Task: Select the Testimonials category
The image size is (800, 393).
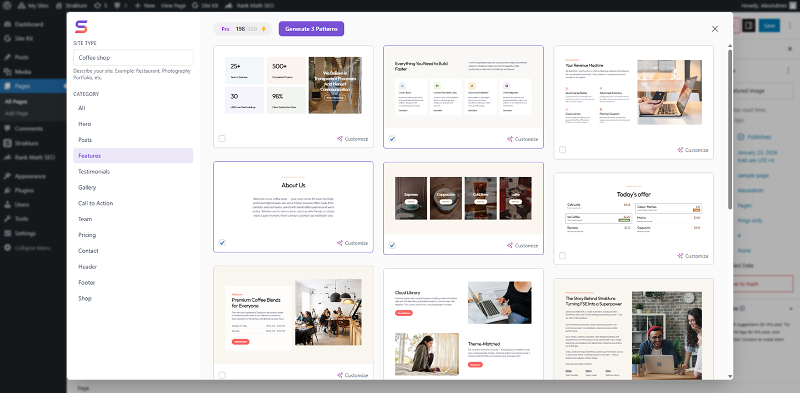Action: point(133,172)
